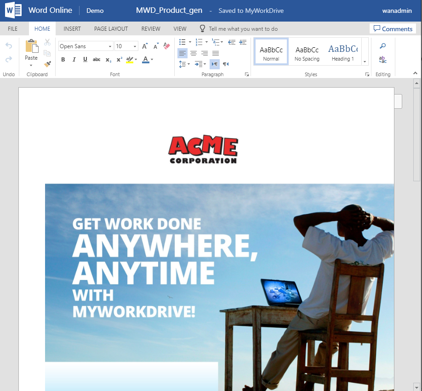422x391 pixels.
Task: Open Find with the magnifier icon
Action: click(382, 46)
